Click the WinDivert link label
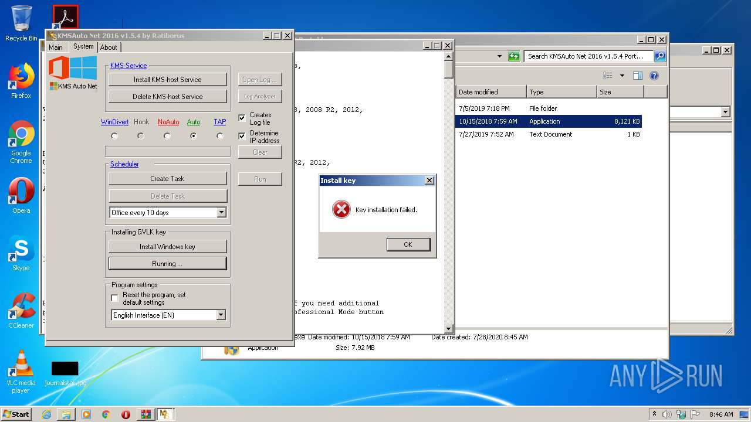This screenshot has height=422, width=751. tap(114, 122)
